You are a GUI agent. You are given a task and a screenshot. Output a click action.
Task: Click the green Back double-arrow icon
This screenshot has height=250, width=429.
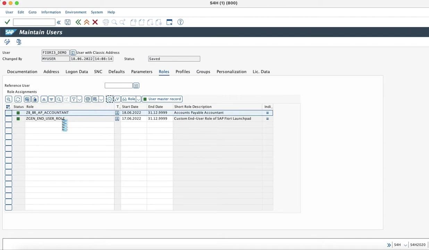[x=78, y=22]
